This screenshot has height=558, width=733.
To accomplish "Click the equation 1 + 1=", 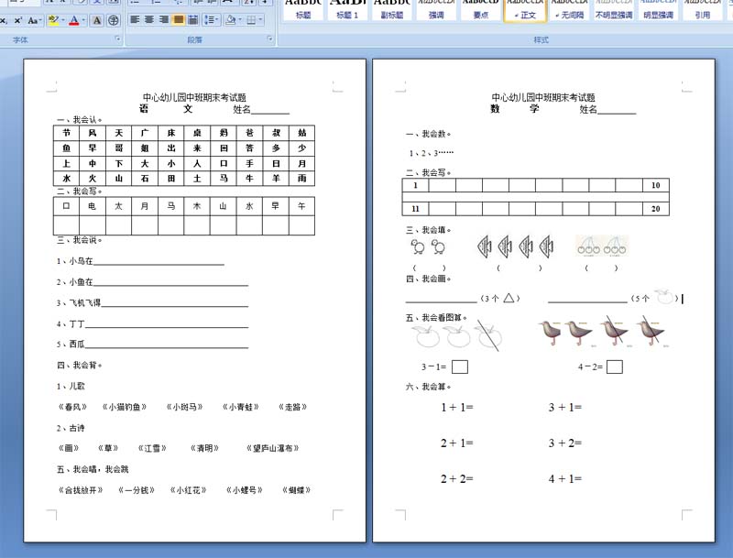I will pos(456,408).
